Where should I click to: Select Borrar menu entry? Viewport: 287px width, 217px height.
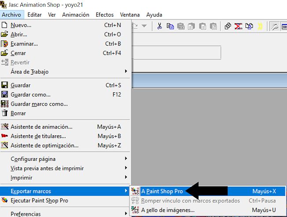tap(65, 113)
